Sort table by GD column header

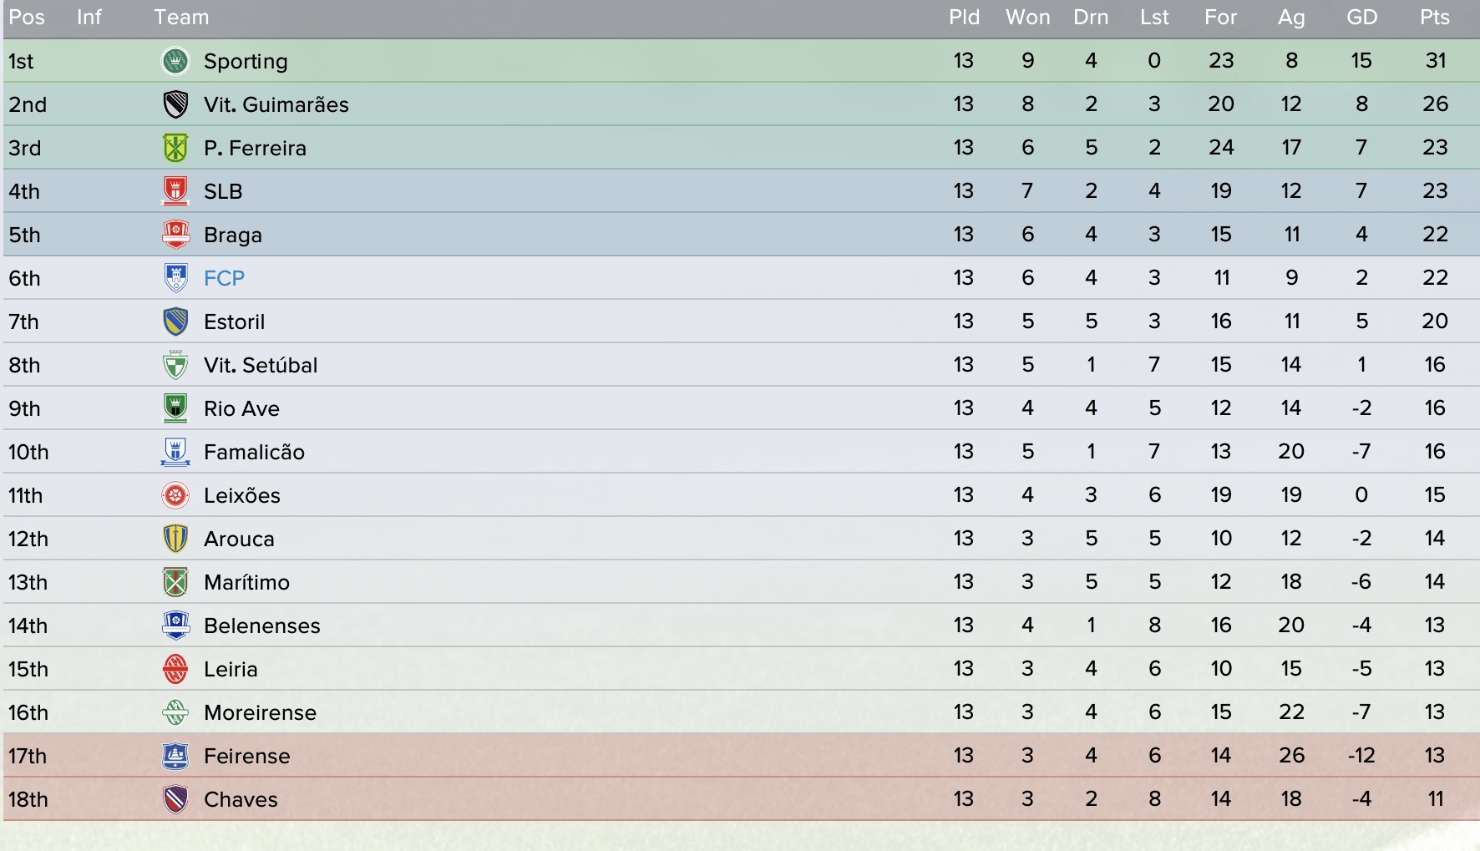(x=1361, y=18)
